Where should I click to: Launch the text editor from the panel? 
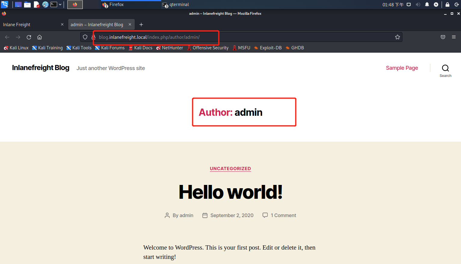[x=37, y=5]
